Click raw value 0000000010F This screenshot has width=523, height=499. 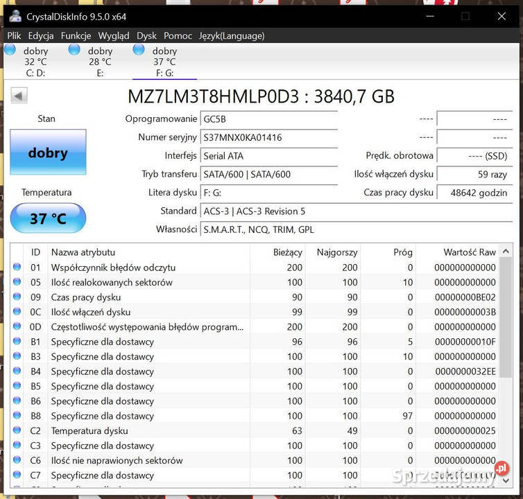pyautogui.click(x=465, y=342)
